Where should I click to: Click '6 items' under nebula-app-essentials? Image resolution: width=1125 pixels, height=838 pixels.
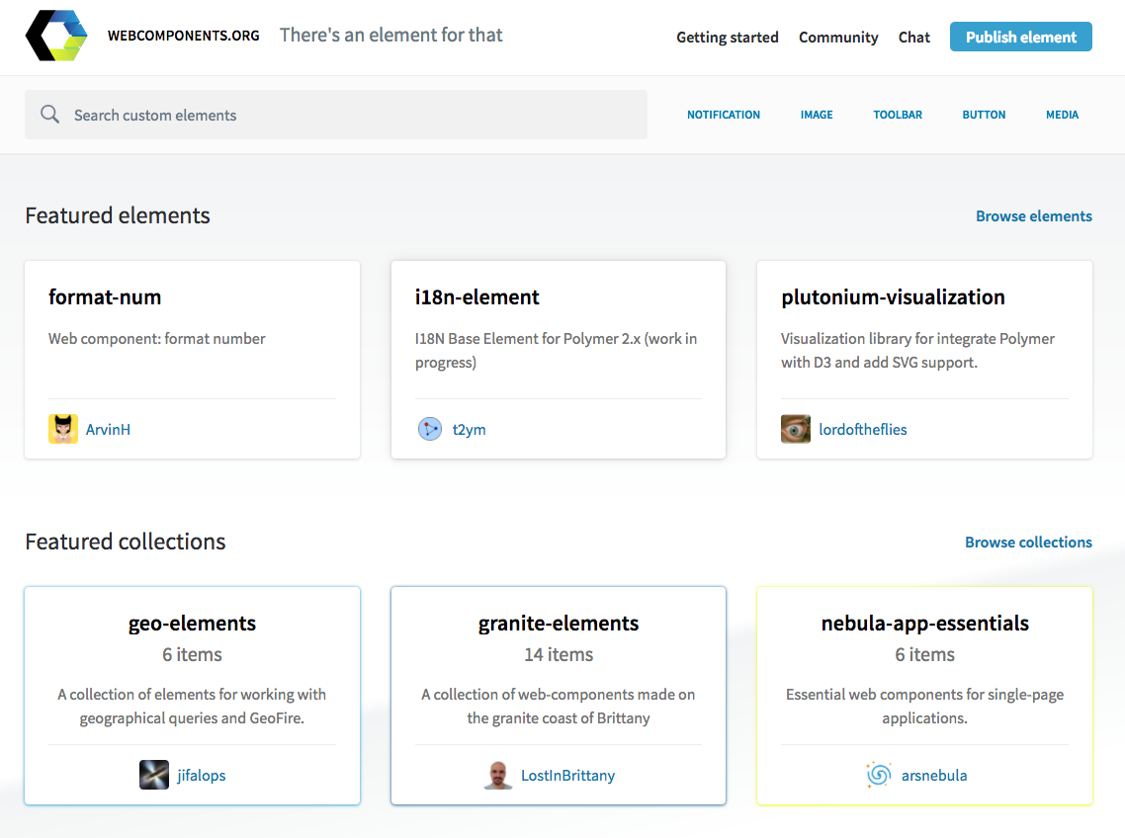pyautogui.click(x=925, y=654)
